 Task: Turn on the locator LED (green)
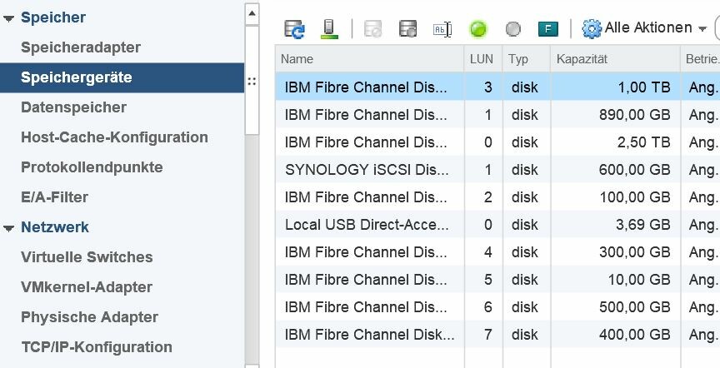click(x=478, y=29)
